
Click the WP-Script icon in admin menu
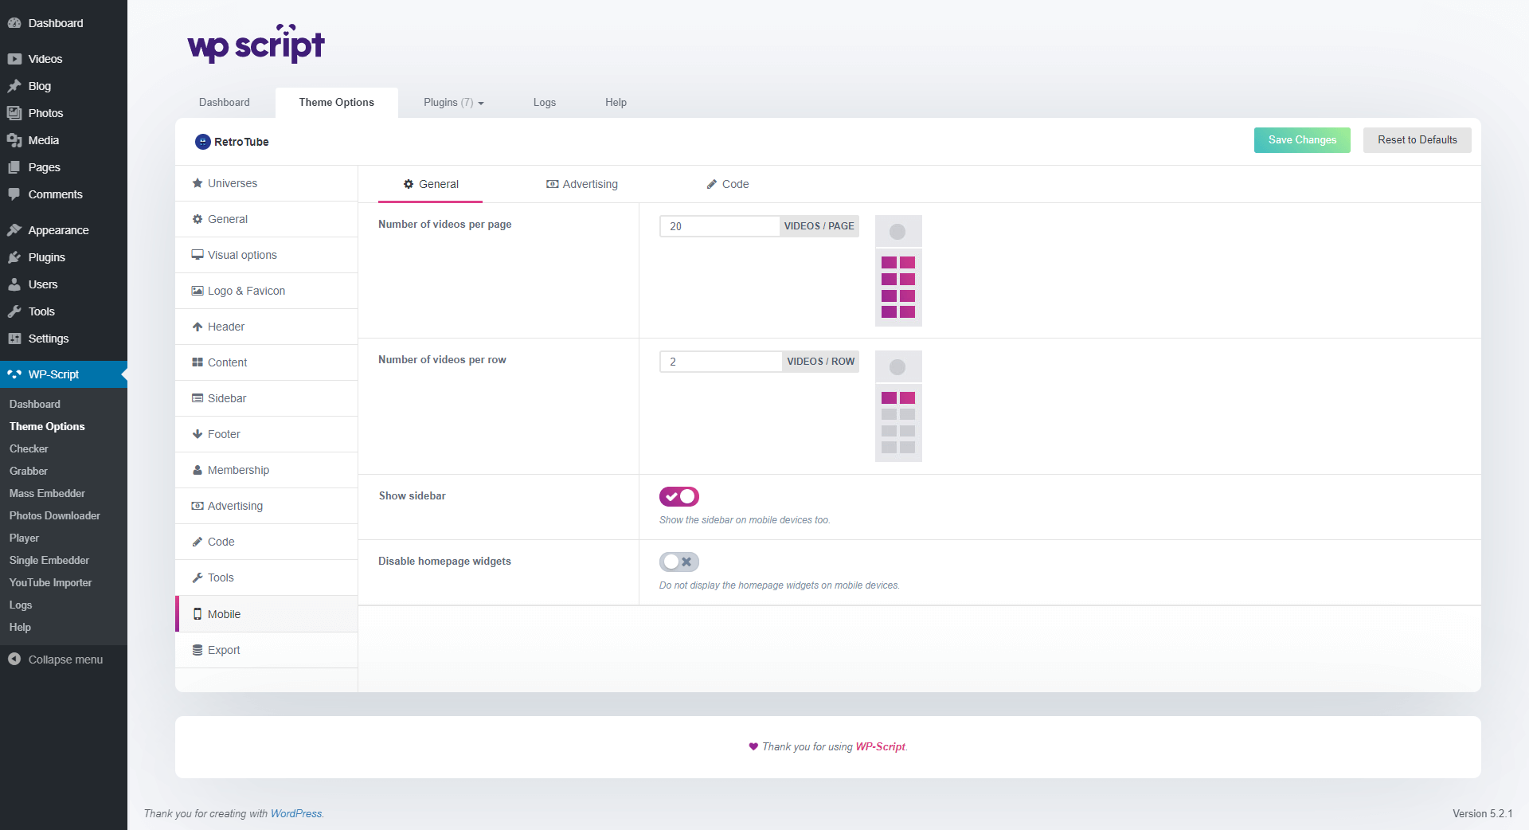point(14,374)
